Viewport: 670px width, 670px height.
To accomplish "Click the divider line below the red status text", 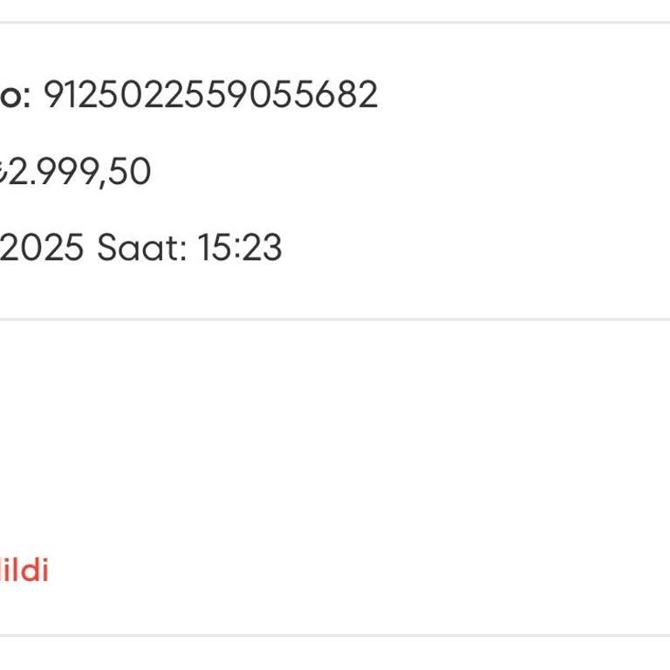I will [335, 635].
